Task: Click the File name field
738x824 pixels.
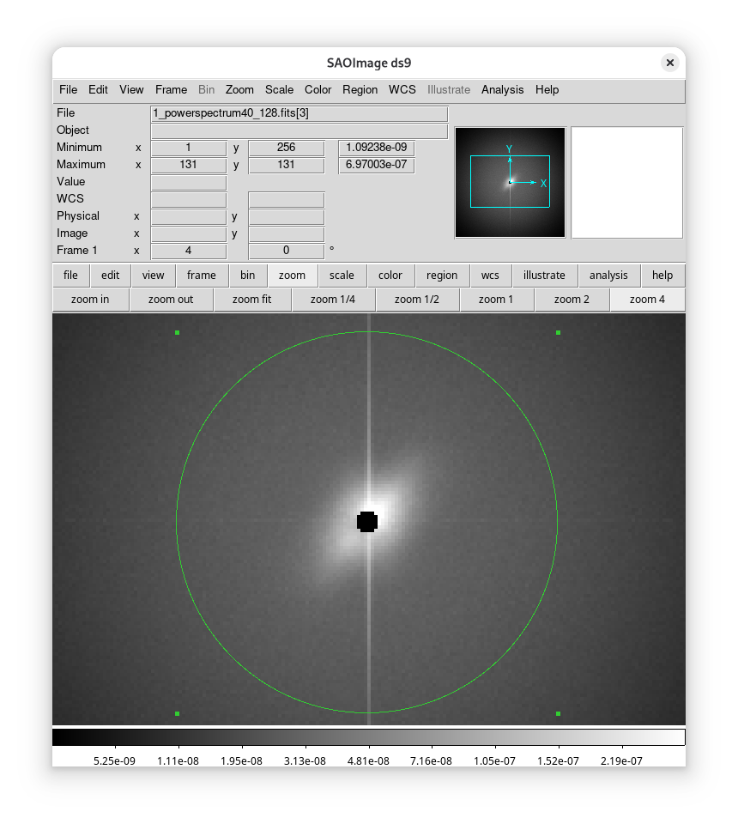Action: pyautogui.click(x=299, y=113)
